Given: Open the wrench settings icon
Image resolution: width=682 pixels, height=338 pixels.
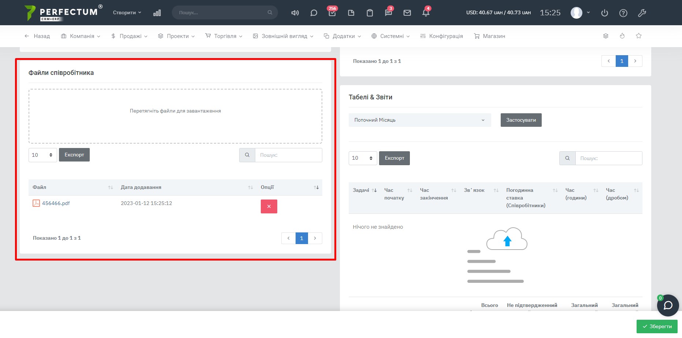Looking at the screenshot, I should (642, 13).
